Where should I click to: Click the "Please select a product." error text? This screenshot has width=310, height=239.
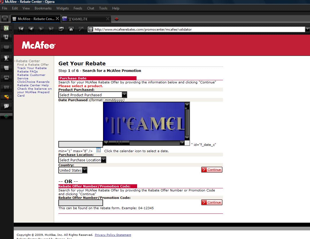81,86
